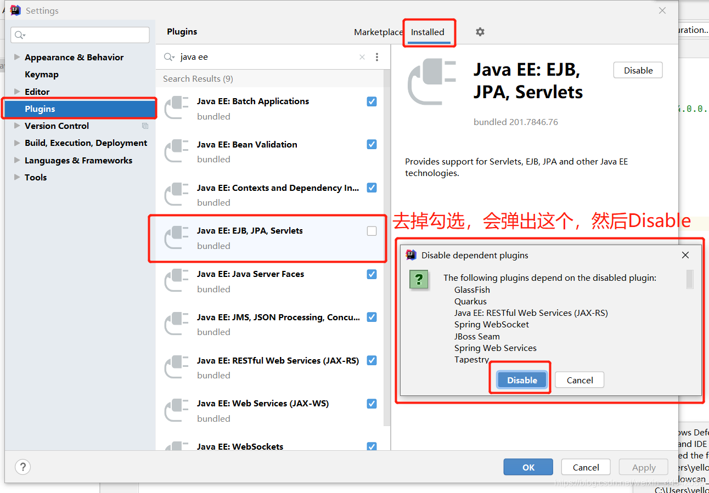Uncheck Java EE: JMS, JSON Processing plugin

coord(372,317)
